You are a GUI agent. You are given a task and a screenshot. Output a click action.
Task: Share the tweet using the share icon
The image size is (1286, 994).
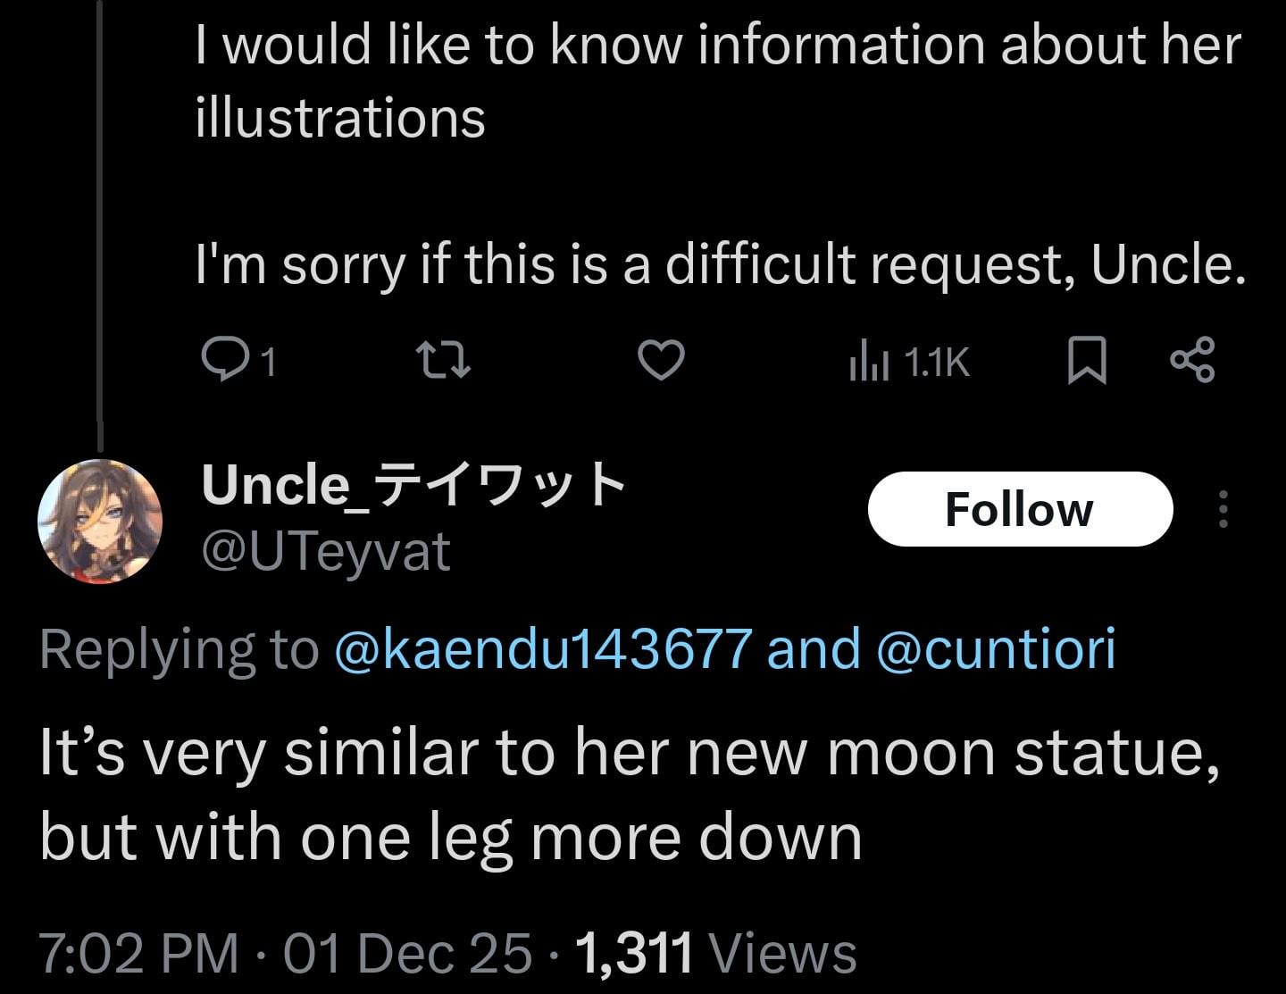[x=1192, y=360]
